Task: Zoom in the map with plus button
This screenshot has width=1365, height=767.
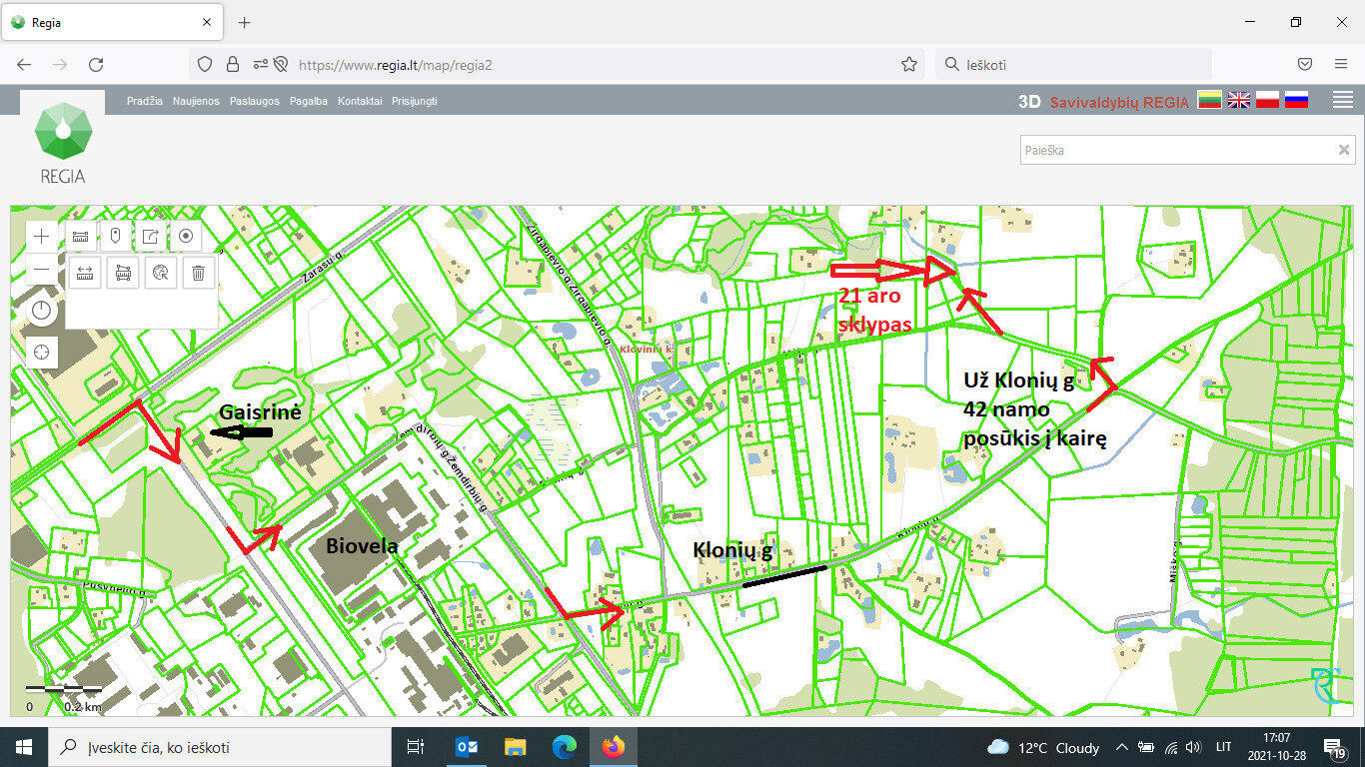Action: 41,237
